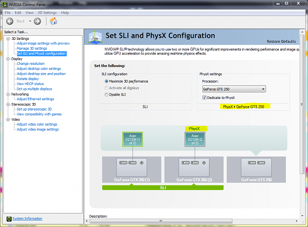Select Maximize 3D performance radio button

pyautogui.click(x=106, y=81)
